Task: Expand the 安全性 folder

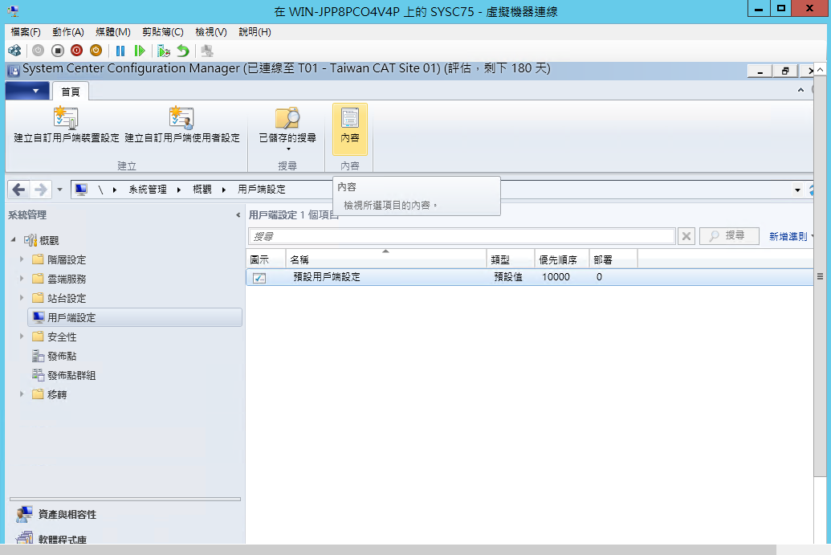Action: click(22, 336)
